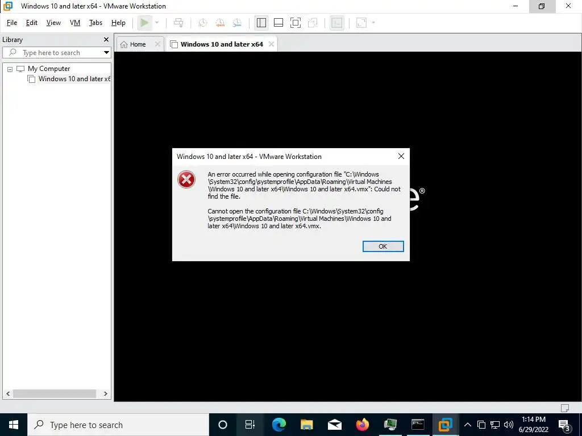582x436 pixels.
Task: Show hidden system tray icons
Action: click(468, 425)
